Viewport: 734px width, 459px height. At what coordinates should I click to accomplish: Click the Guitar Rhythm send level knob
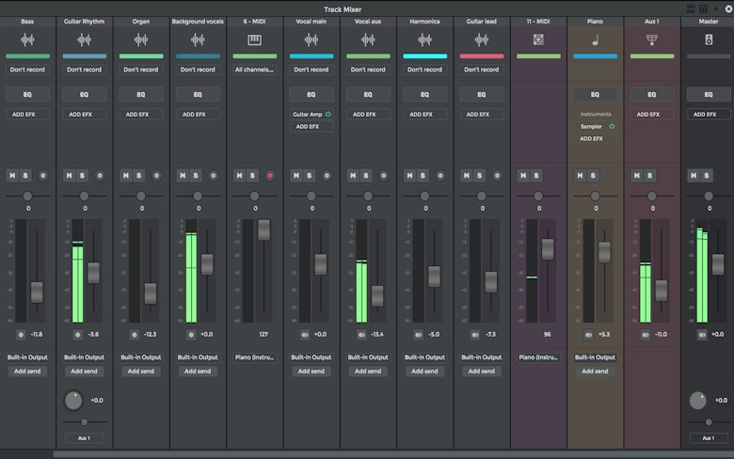coord(73,401)
